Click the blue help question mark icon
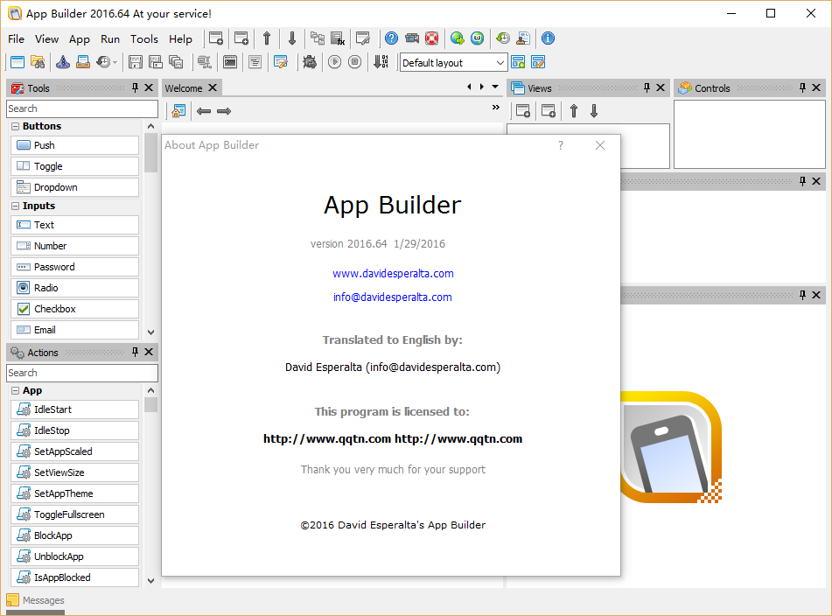Screen dimensions: 832x616 click(x=391, y=38)
